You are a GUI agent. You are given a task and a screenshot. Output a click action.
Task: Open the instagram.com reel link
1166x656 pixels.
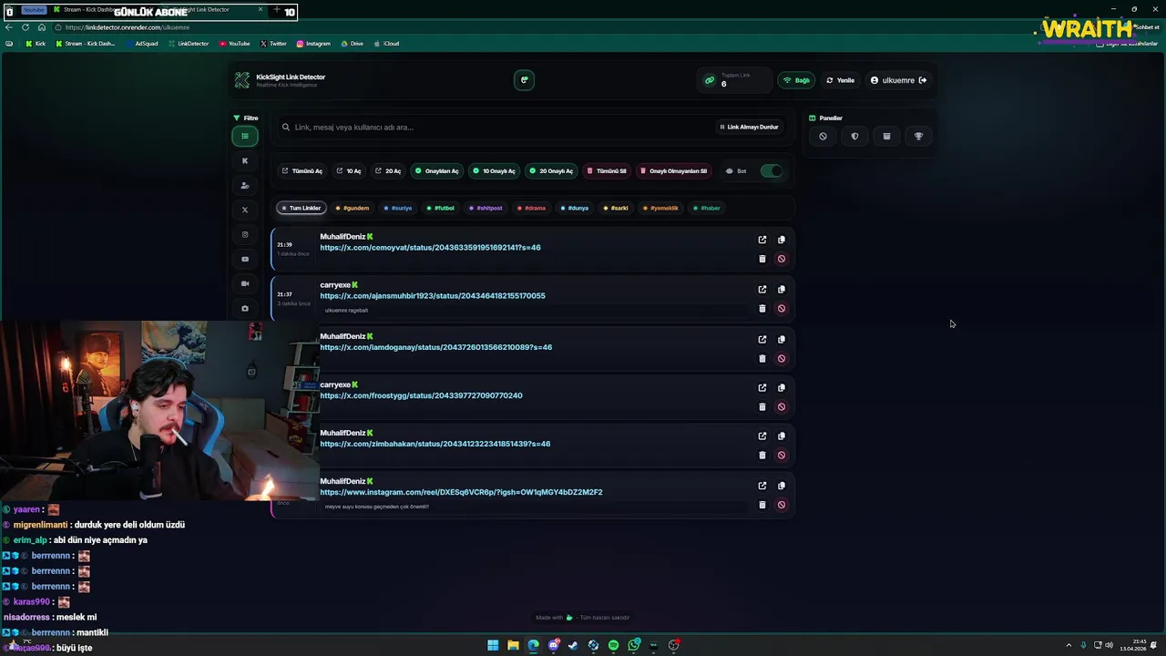tap(461, 492)
